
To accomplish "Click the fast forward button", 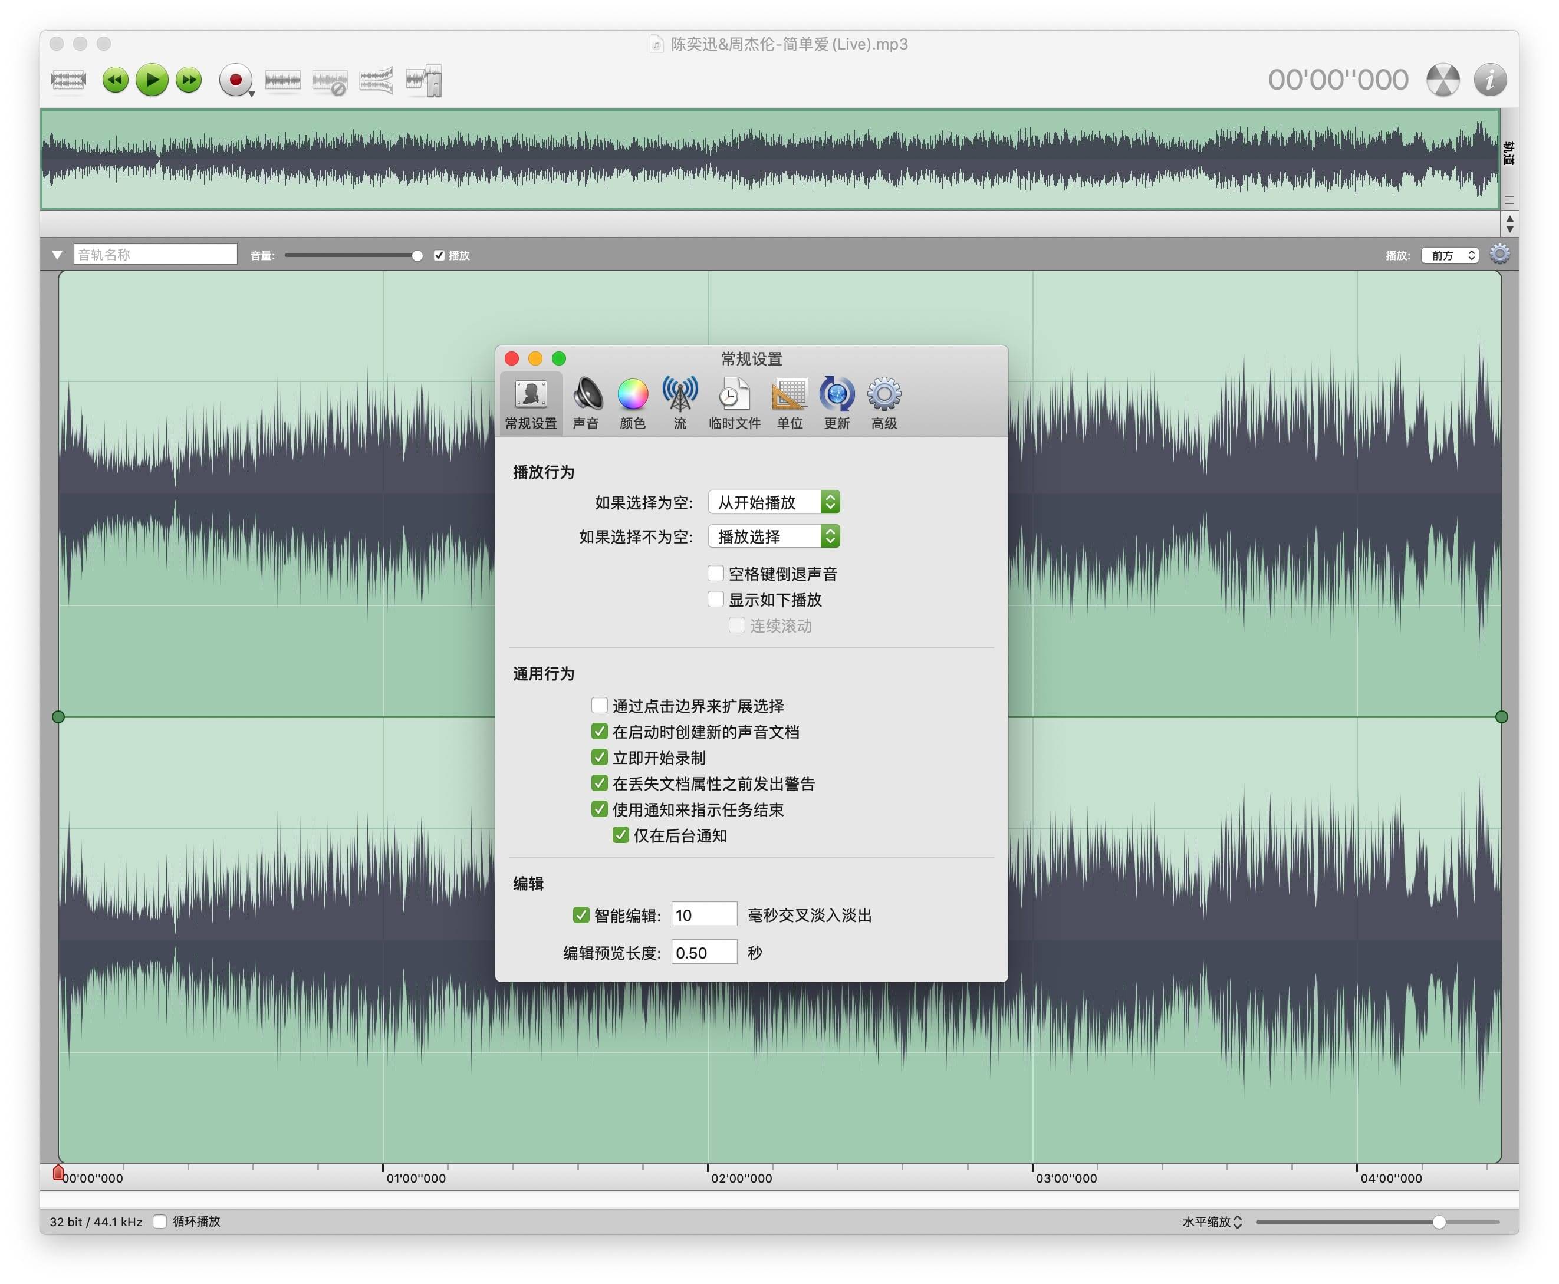I will (189, 80).
